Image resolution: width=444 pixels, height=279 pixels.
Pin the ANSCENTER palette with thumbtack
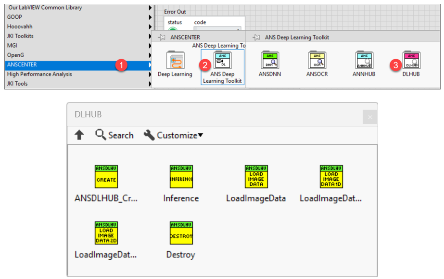point(162,38)
